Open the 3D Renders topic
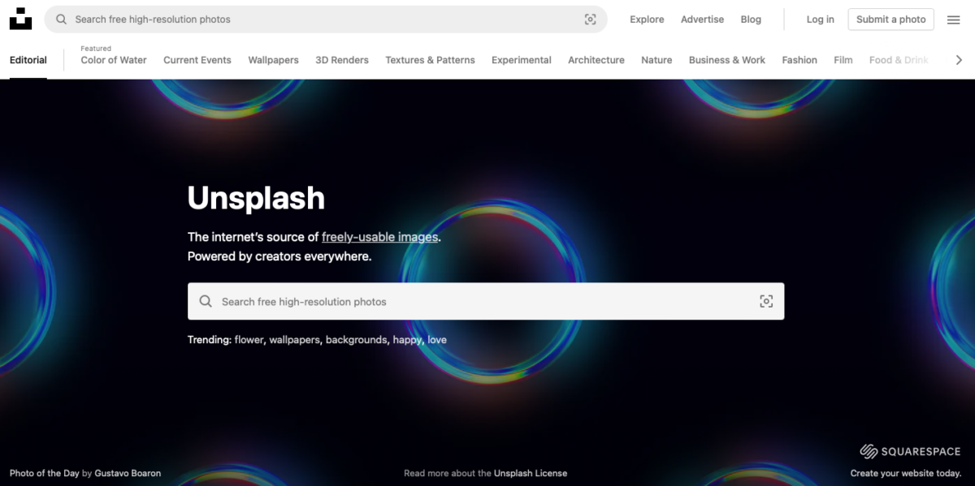Viewport: 975px width, 486px height. [x=342, y=60]
